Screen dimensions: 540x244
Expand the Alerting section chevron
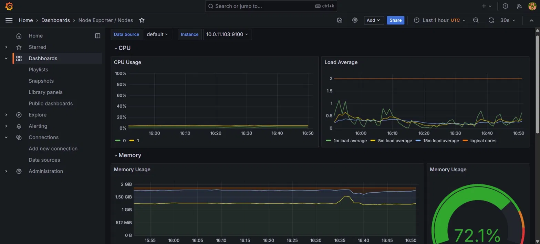6,126
